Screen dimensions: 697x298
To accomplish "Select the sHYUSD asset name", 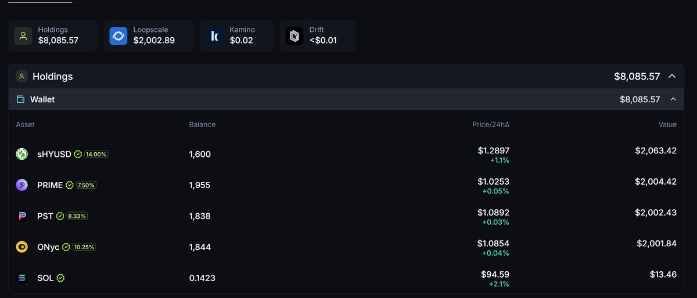I will coord(54,155).
